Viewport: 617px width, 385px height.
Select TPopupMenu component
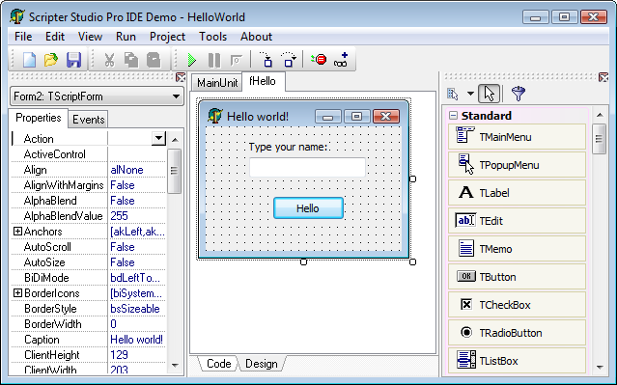[517, 165]
